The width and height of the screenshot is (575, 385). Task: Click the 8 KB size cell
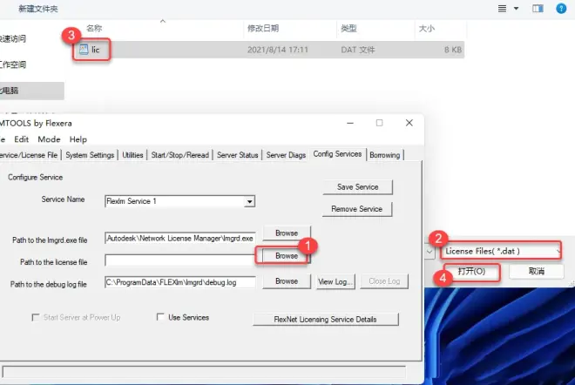[453, 50]
